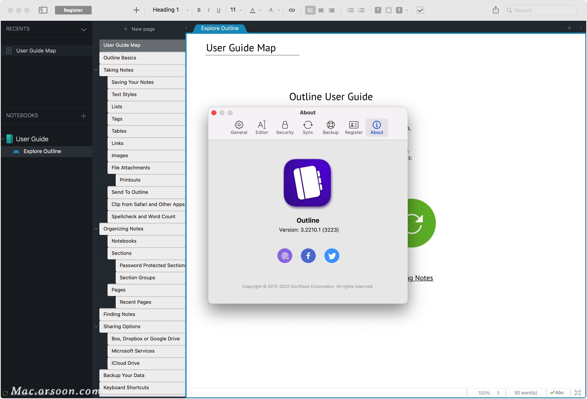Collapse the Taking Notes tree item
This screenshot has height=399, width=587.
96,70
